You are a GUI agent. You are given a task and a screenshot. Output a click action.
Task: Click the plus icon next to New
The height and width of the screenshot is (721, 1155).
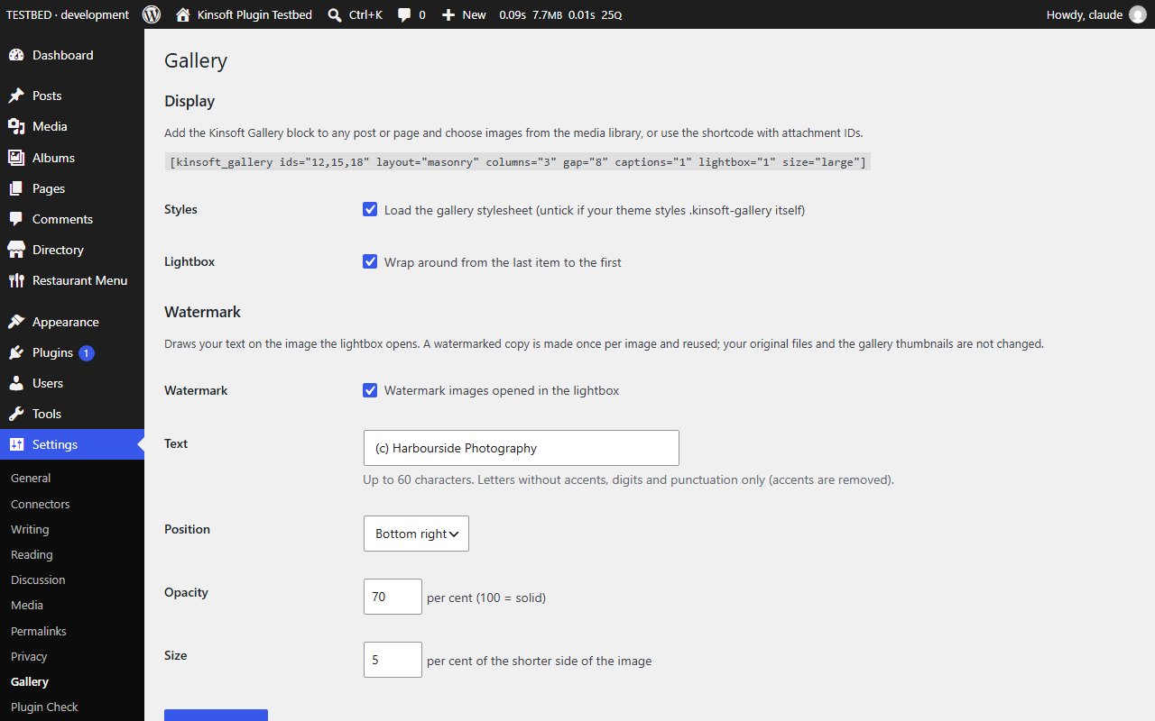448,14
